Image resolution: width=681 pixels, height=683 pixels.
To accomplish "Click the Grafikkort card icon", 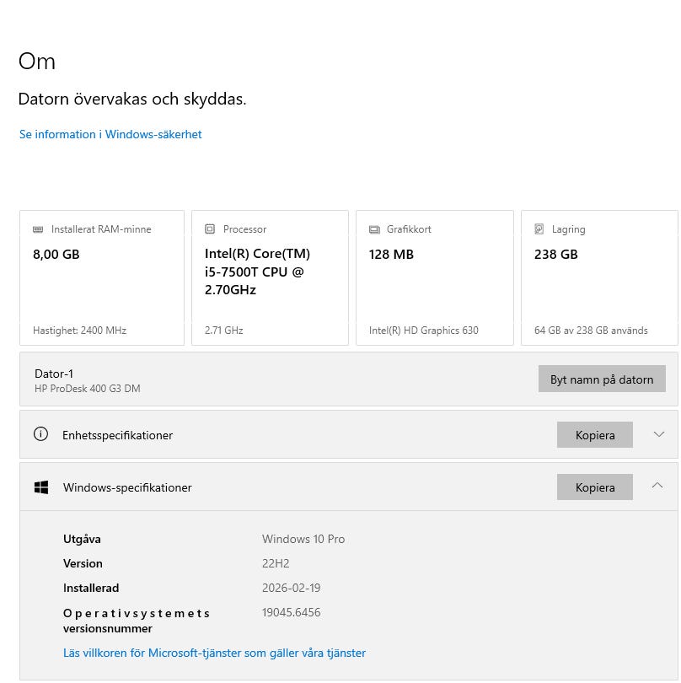I will point(374,229).
